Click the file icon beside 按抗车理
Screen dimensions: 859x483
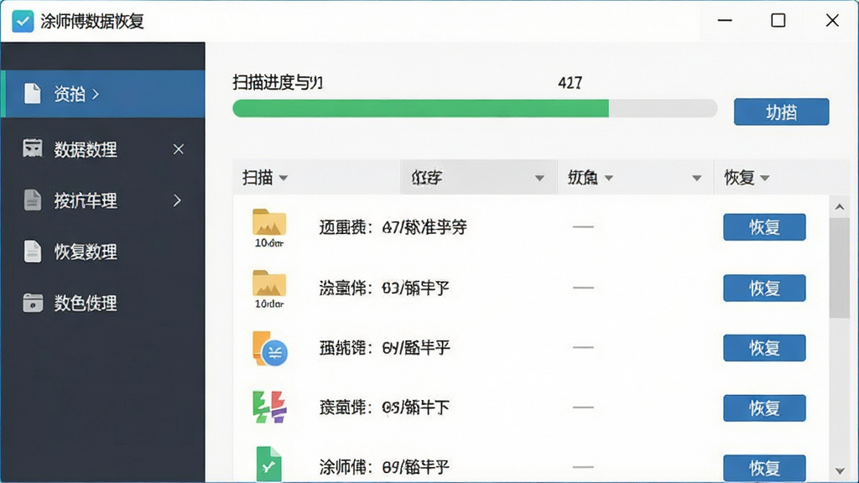click(x=33, y=200)
